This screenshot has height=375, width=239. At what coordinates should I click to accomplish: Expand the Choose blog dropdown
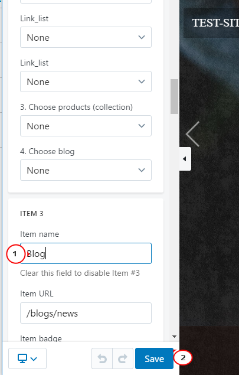[x=86, y=170]
